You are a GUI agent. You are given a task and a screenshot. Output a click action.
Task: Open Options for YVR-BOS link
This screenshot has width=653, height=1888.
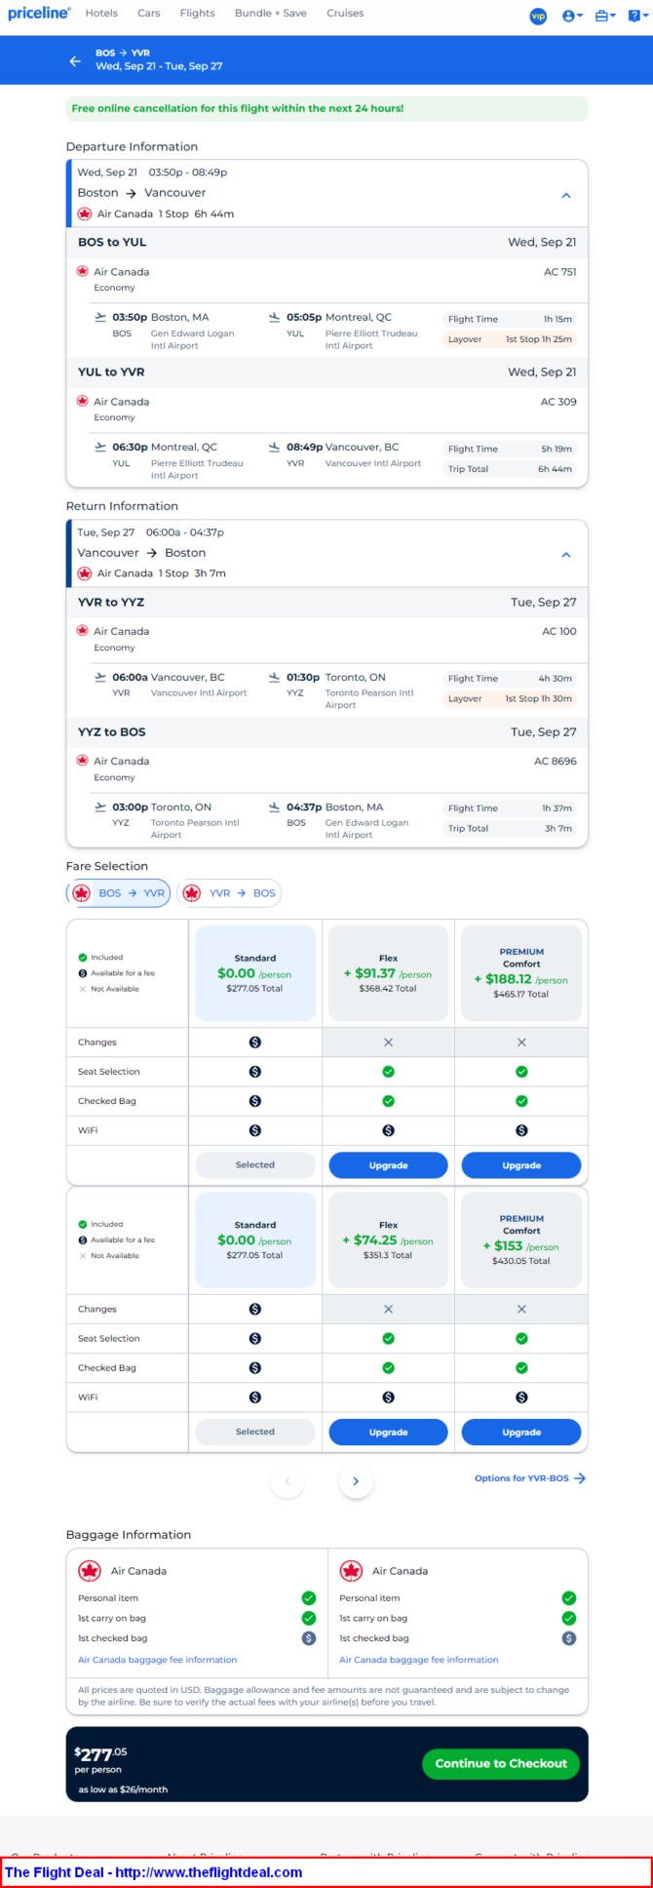[530, 1478]
